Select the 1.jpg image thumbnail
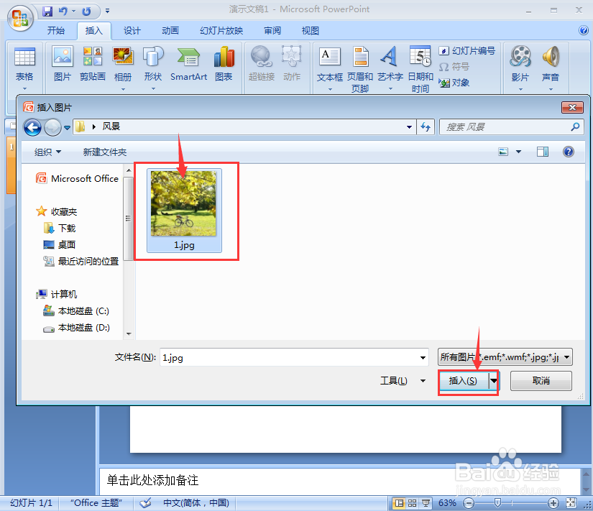593x511 pixels. (184, 211)
